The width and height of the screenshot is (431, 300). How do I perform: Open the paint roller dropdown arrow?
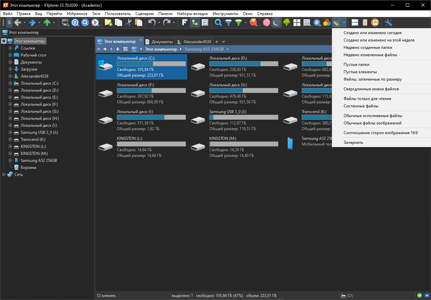[x=344, y=23]
